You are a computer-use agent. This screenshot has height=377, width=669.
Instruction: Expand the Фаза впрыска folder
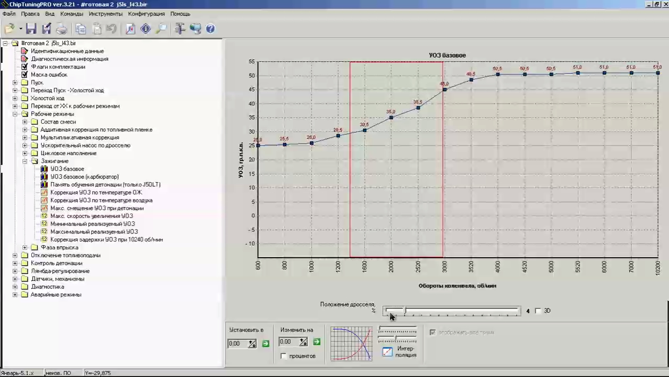25,247
